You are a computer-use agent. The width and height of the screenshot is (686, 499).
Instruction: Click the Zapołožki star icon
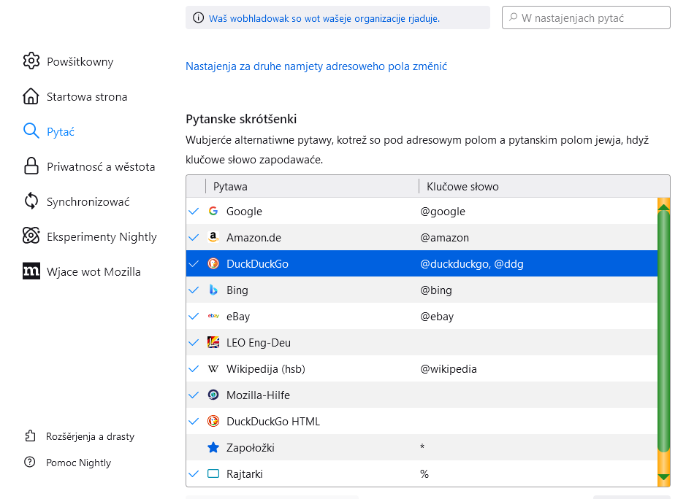pyautogui.click(x=213, y=448)
